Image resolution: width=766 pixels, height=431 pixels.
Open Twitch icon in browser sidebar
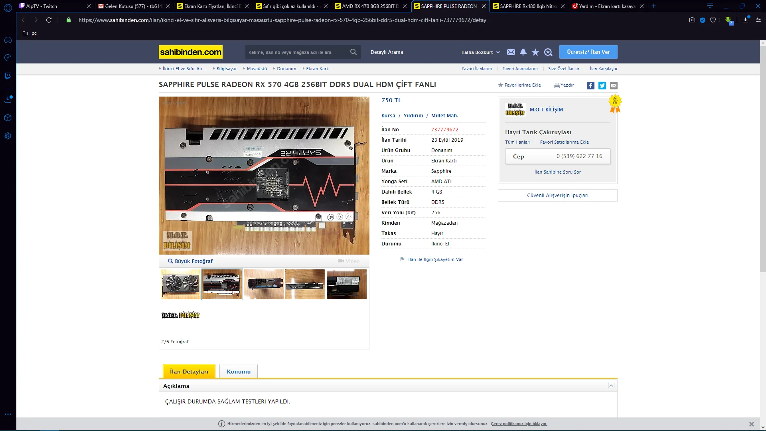pos(8,76)
